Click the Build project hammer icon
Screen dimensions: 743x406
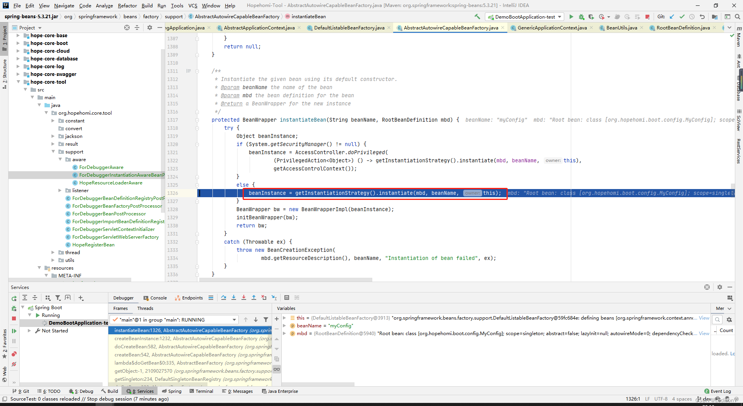coord(477,17)
